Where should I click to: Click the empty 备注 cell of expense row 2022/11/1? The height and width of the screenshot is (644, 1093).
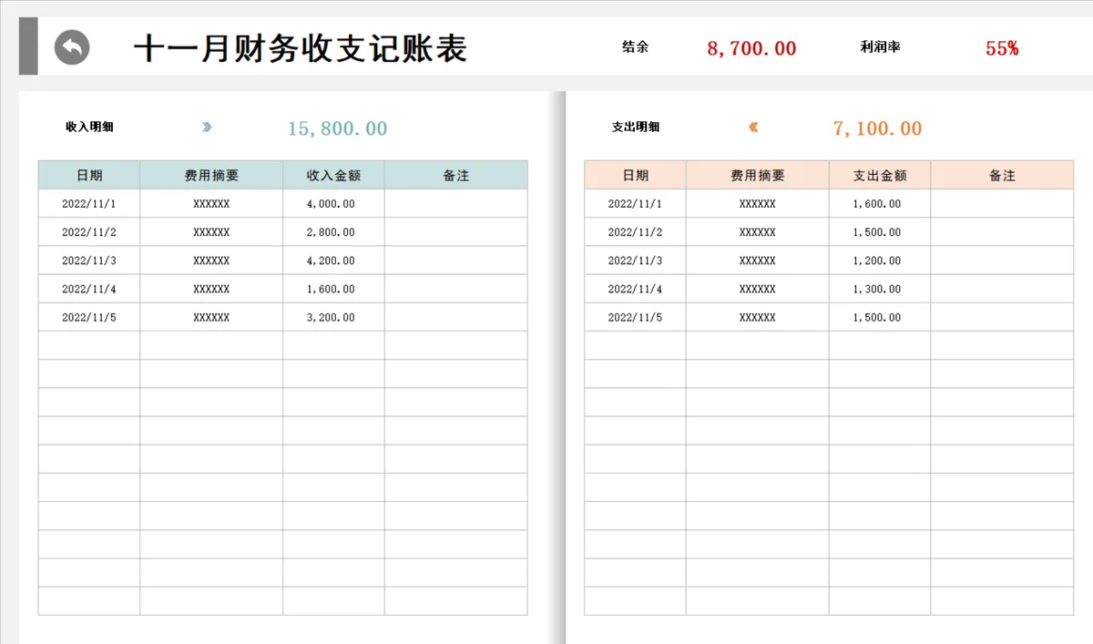pos(1002,204)
